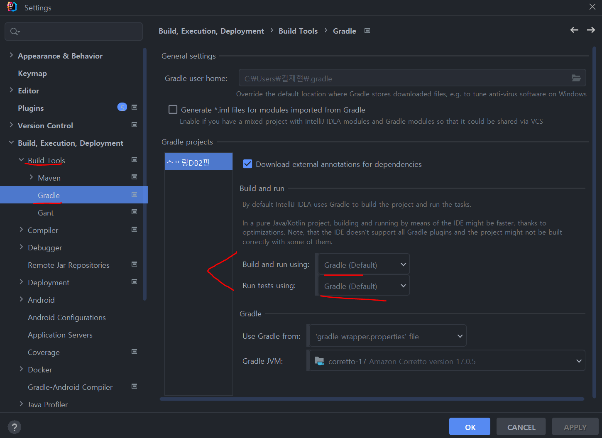
Task: Click the OK button
Action: pos(470,427)
